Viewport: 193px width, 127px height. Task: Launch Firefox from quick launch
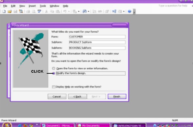pos(25,125)
